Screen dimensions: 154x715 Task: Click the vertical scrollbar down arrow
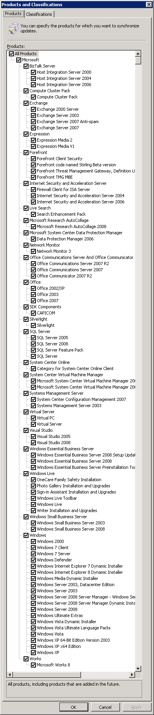(x=138, y=668)
